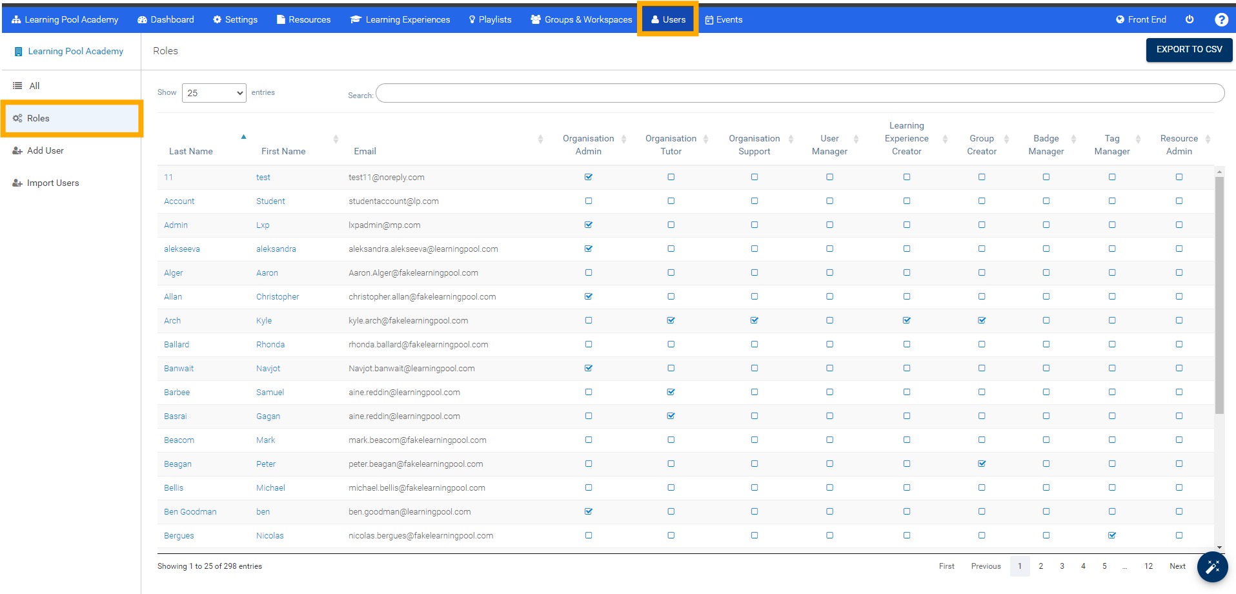The image size is (1236, 594).
Task: Open the magic wand floating button
Action: pyautogui.click(x=1212, y=567)
